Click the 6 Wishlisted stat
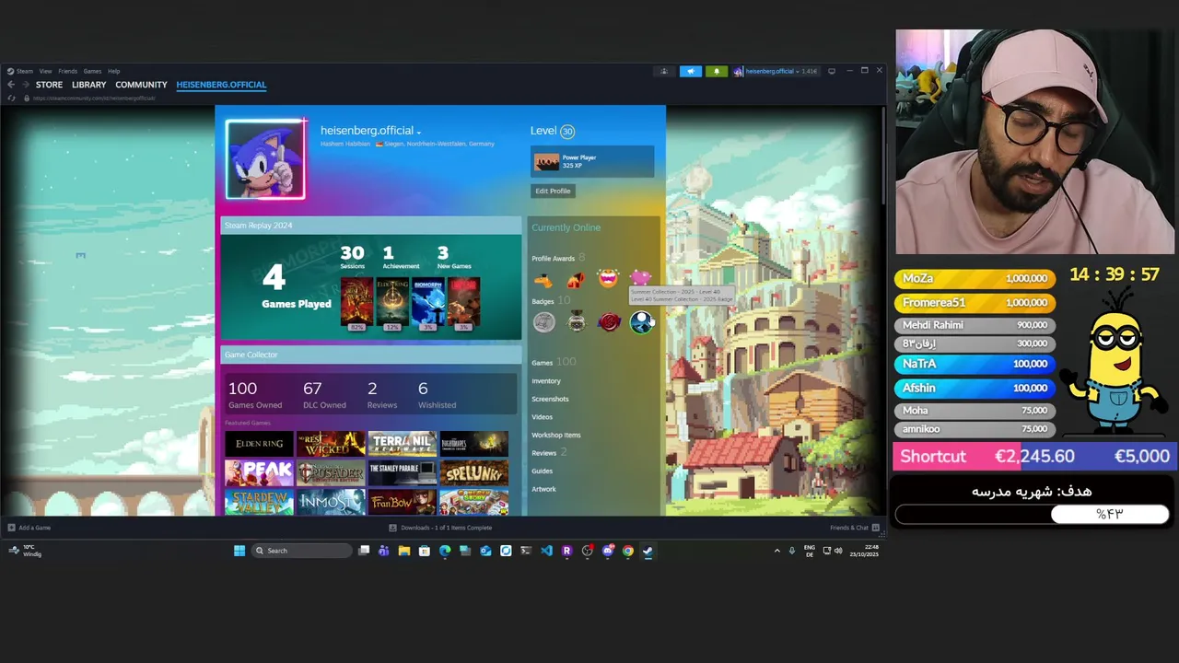The image size is (1179, 663). click(x=437, y=394)
